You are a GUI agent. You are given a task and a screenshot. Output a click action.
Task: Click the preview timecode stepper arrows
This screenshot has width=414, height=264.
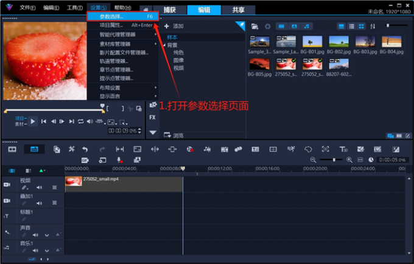coord(139,130)
